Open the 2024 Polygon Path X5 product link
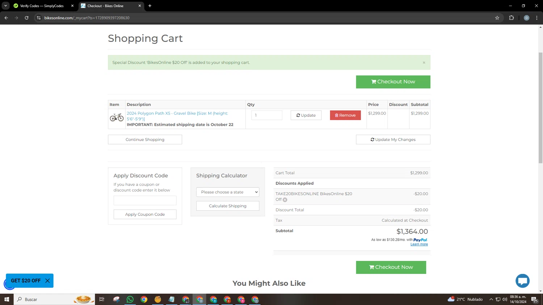The width and height of the screenshot is (543, 305). click(x=177, y=116)
